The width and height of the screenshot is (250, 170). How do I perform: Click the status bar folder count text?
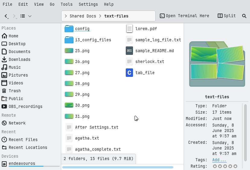98,159
